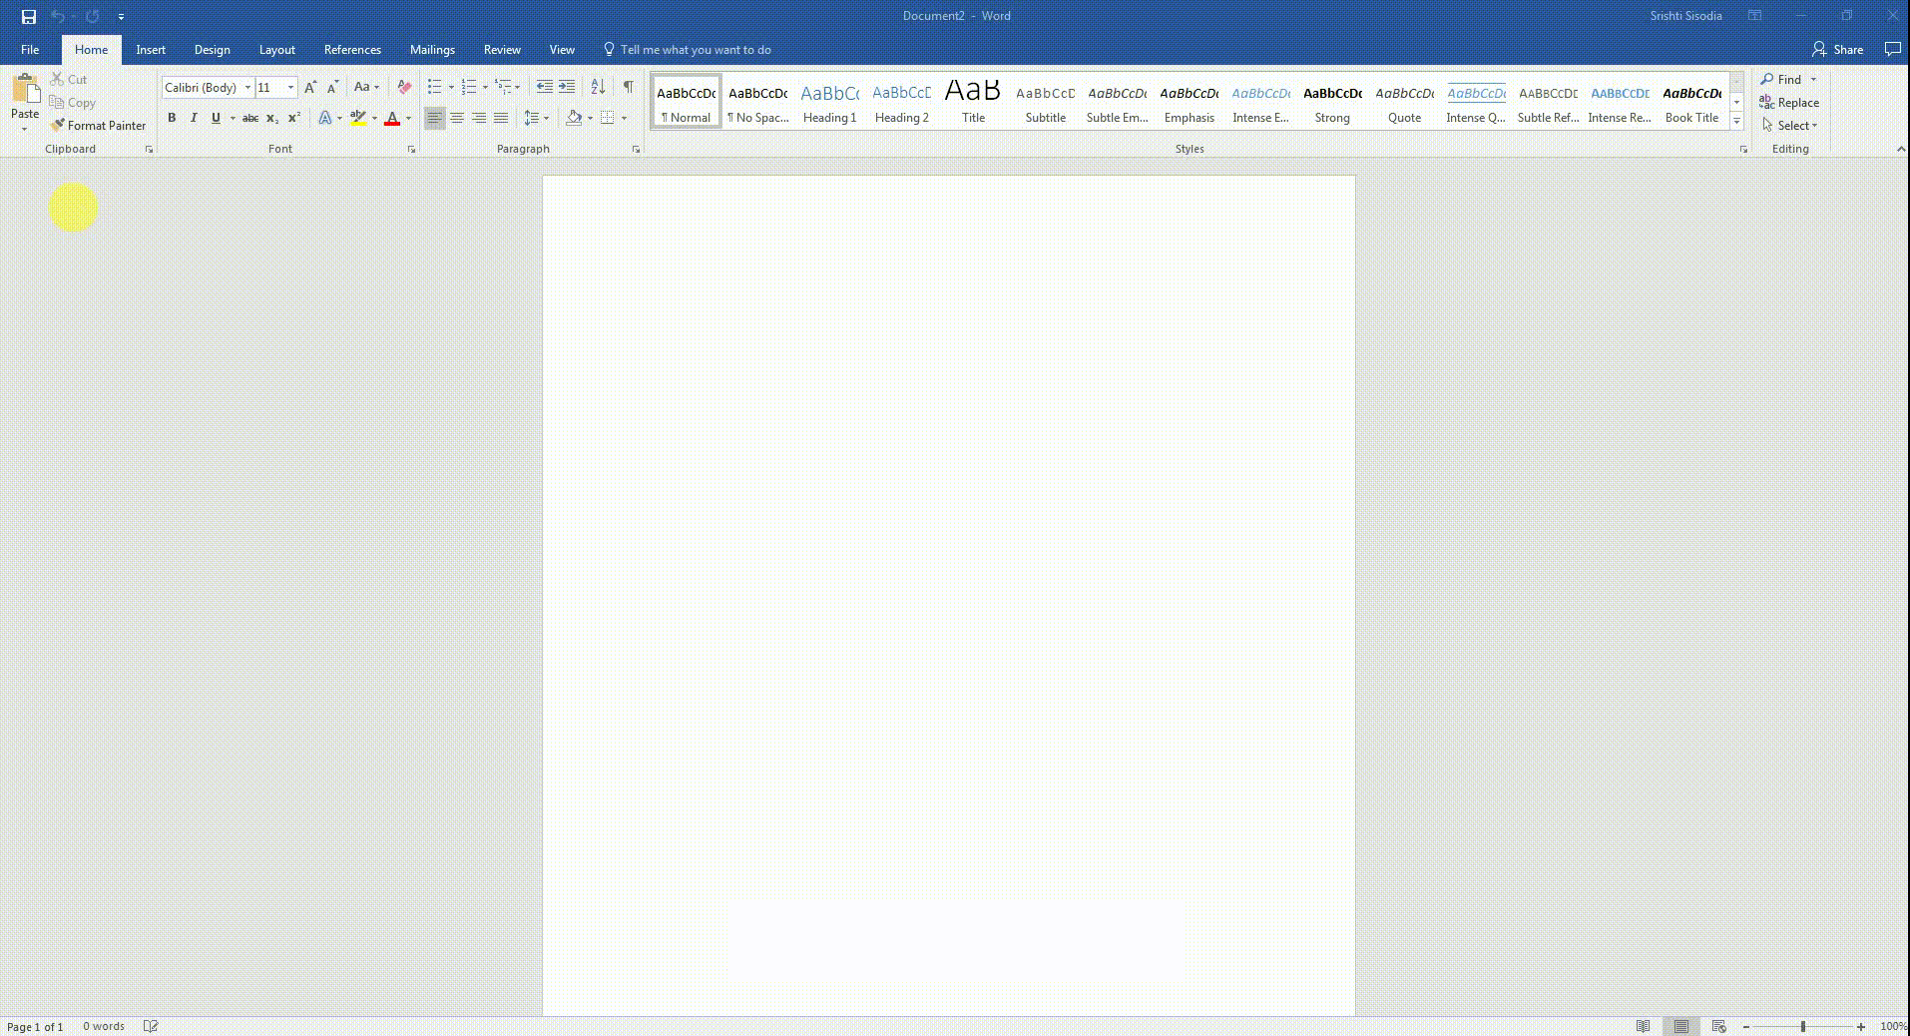Switch to the Mailings tab
This screenshot has width=1910, height=1036.
point(432,50)
